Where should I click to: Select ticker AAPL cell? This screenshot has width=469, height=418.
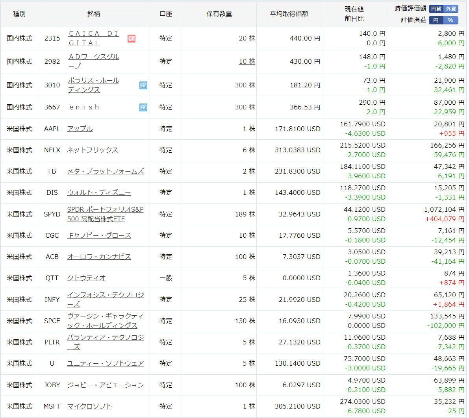pos(52,129)
